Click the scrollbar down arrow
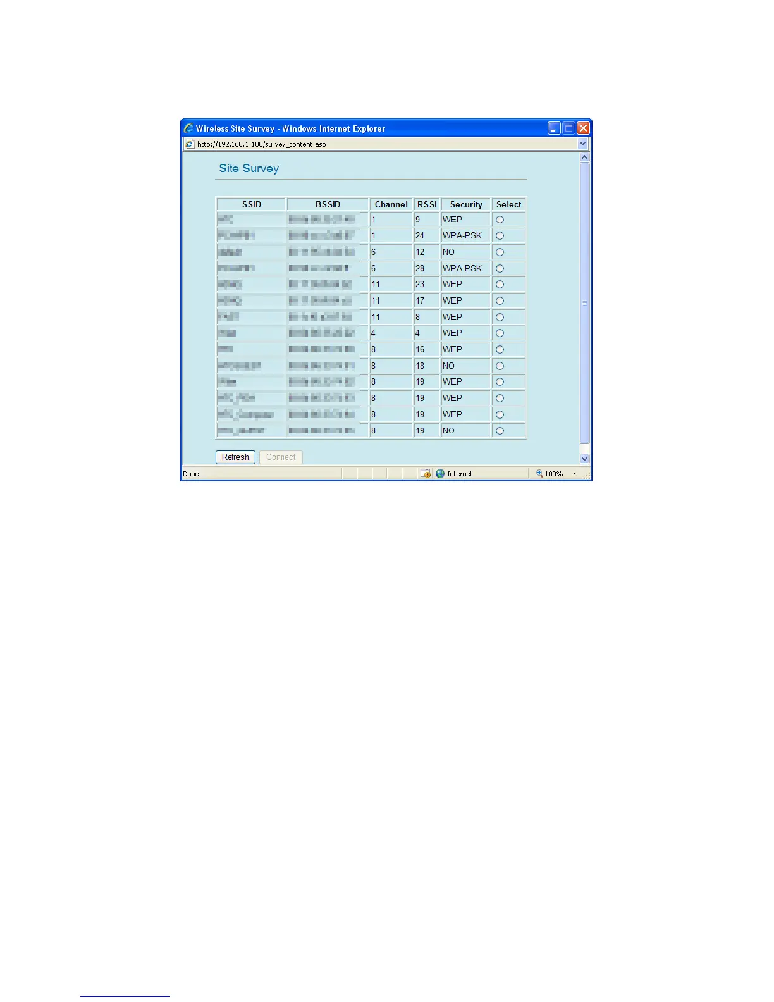 pos(584,459)
